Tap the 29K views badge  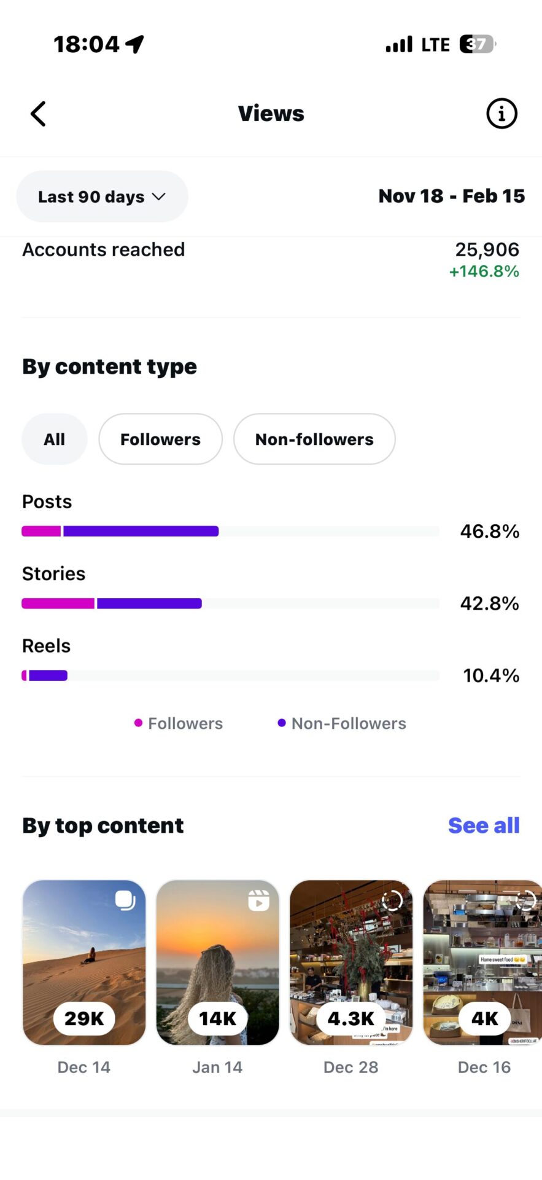point(84,1018)
